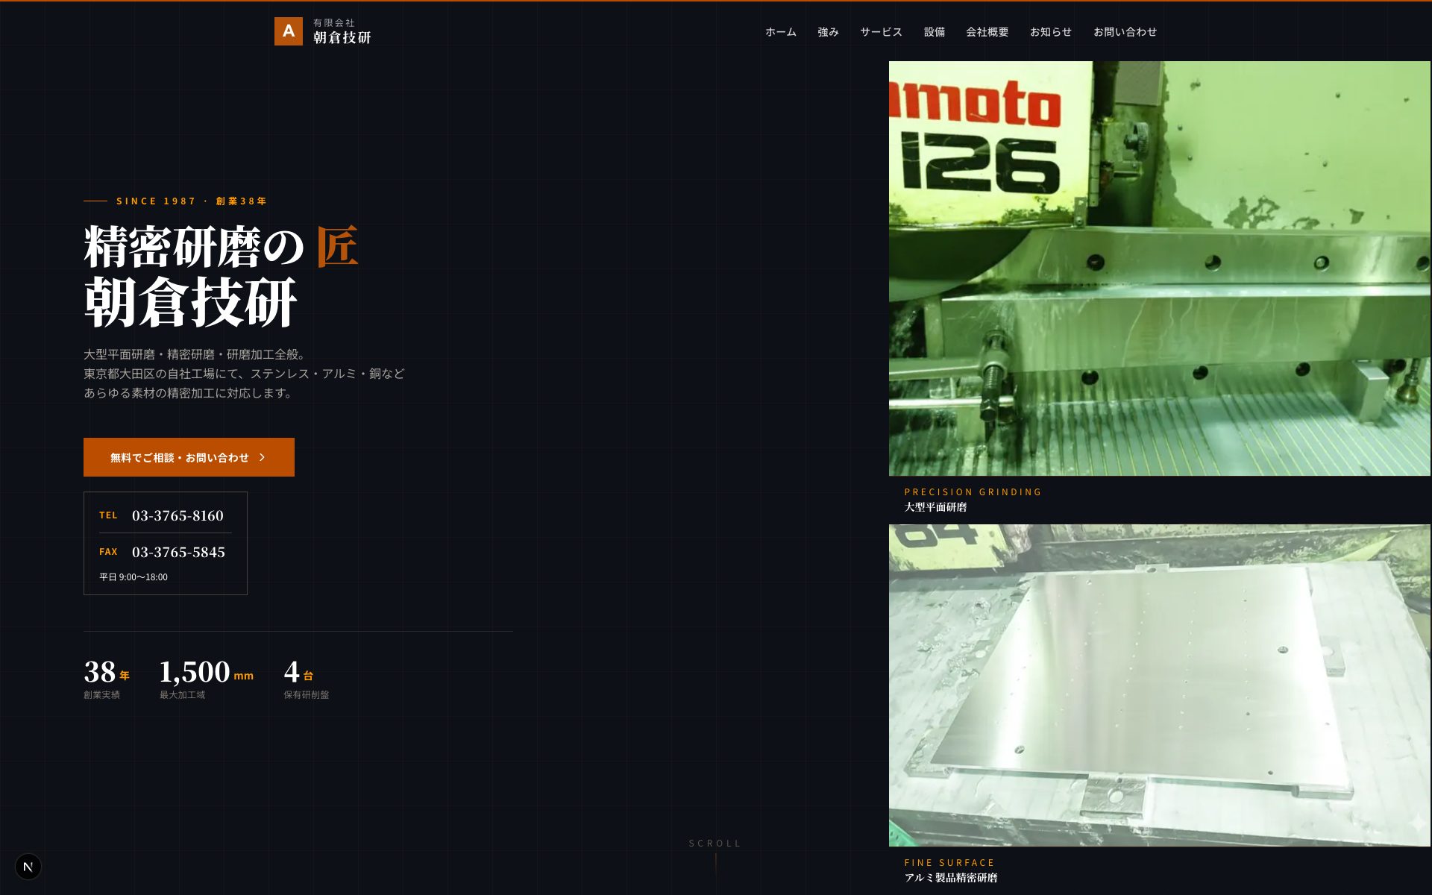Select サービス in the navigation bar
This screenshot has height=895, width=1432.
point(882,32)
